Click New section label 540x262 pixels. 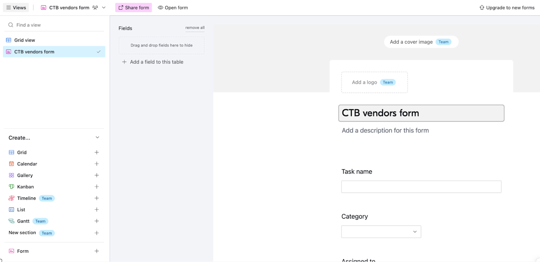click(22, 233)
